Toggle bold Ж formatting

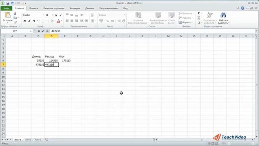(25, 21)
